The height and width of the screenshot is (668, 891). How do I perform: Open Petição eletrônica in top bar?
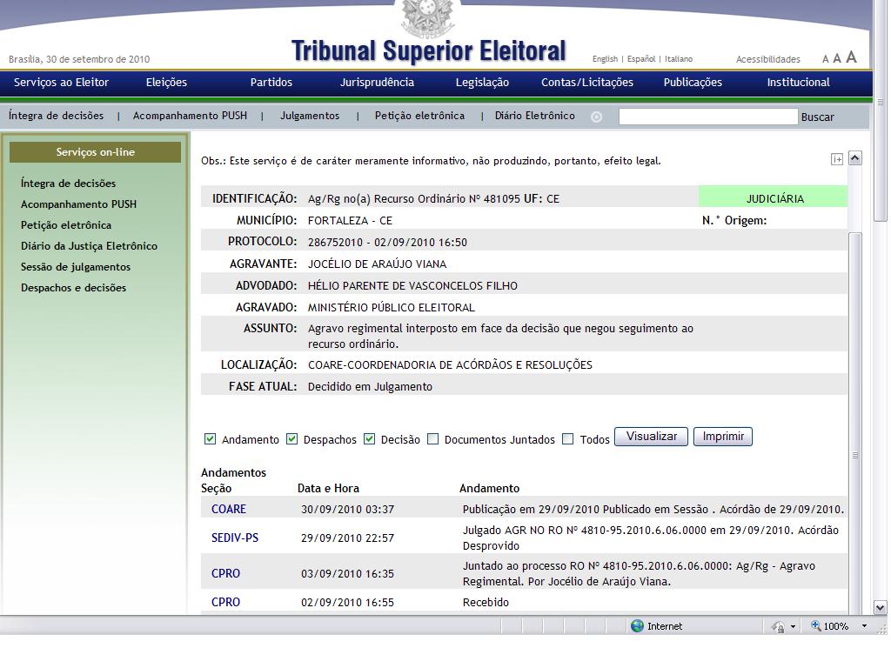[x=419, y=116]
